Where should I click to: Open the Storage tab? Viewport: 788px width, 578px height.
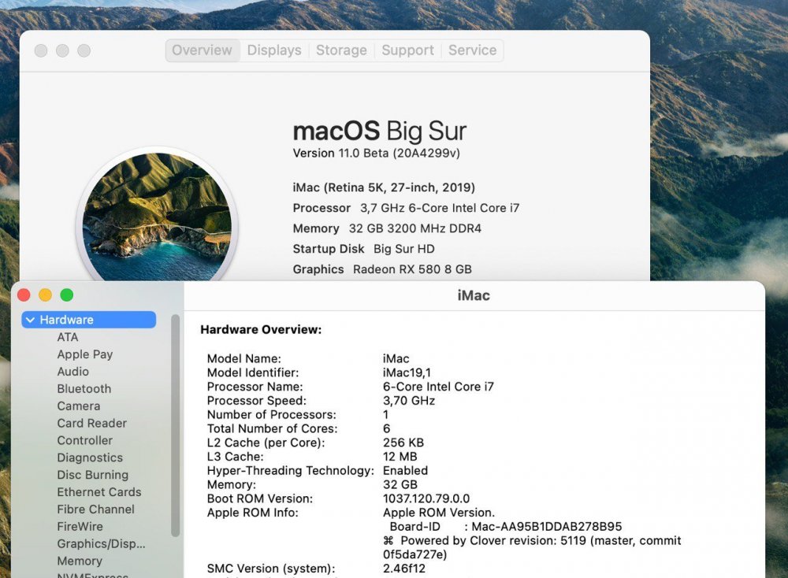[341, 50]
